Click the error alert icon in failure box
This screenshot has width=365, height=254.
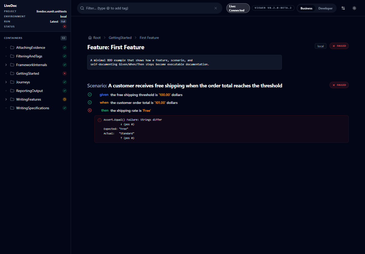(x=100, y=120)
